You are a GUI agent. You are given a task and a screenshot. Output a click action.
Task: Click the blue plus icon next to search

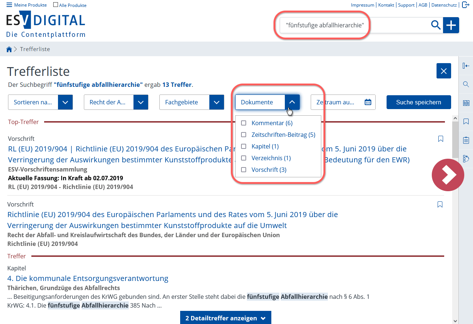pyautogui.click(x=451, y=25)
